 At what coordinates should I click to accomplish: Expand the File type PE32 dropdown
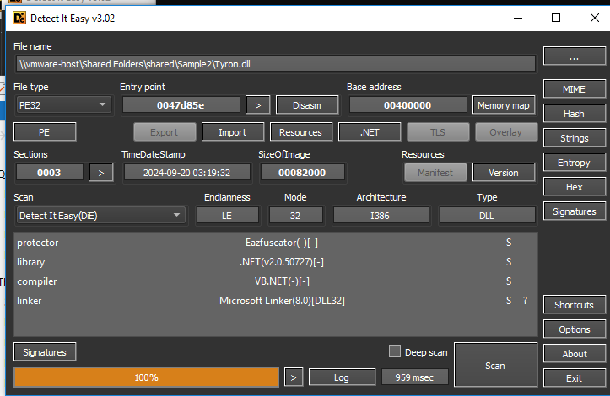tap(64, 105)
